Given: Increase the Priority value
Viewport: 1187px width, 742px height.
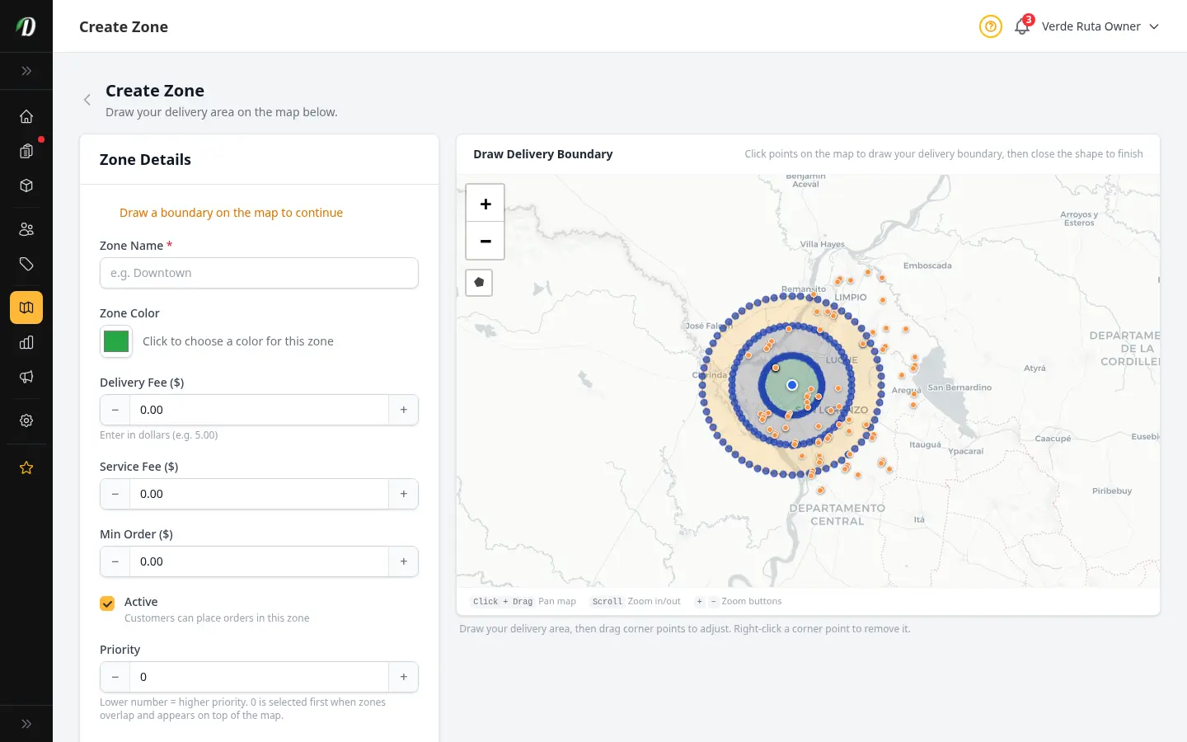Looking at the screenshot, I should coord(403,677).
